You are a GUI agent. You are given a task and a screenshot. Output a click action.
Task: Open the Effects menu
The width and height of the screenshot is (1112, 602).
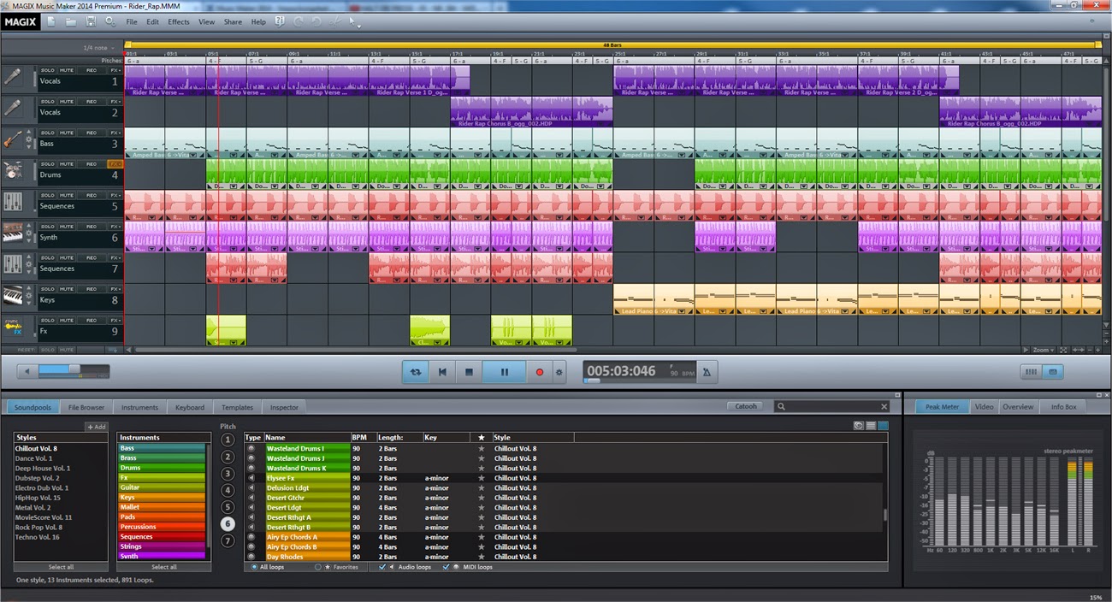pos(179,22)
